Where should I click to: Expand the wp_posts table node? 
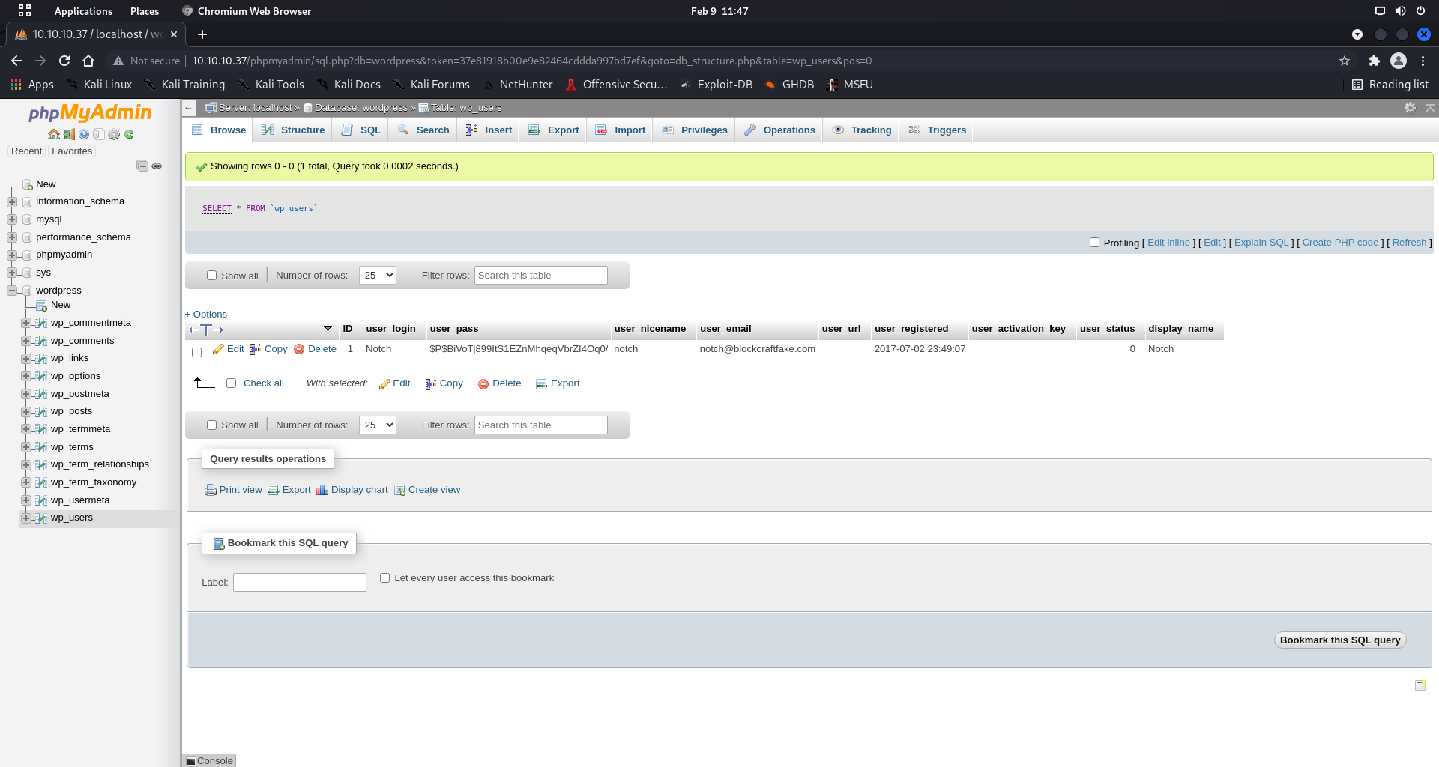(x=26, y=411)
